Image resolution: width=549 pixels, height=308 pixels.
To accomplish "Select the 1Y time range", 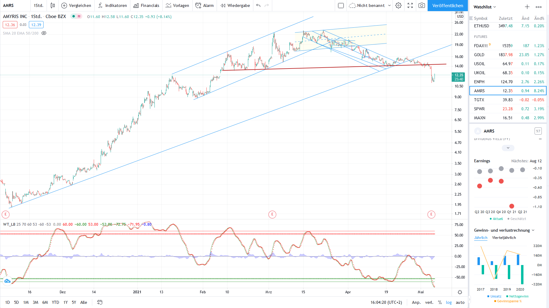I will coord(66,302).
